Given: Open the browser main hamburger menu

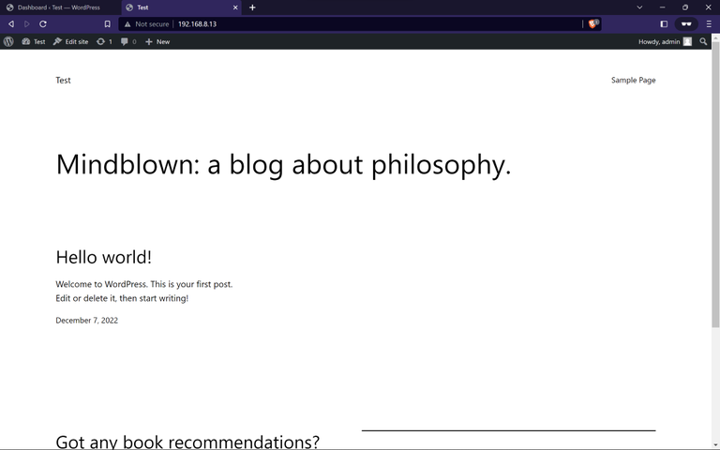Looking at the screenshot, I should [x=709, y=23].
